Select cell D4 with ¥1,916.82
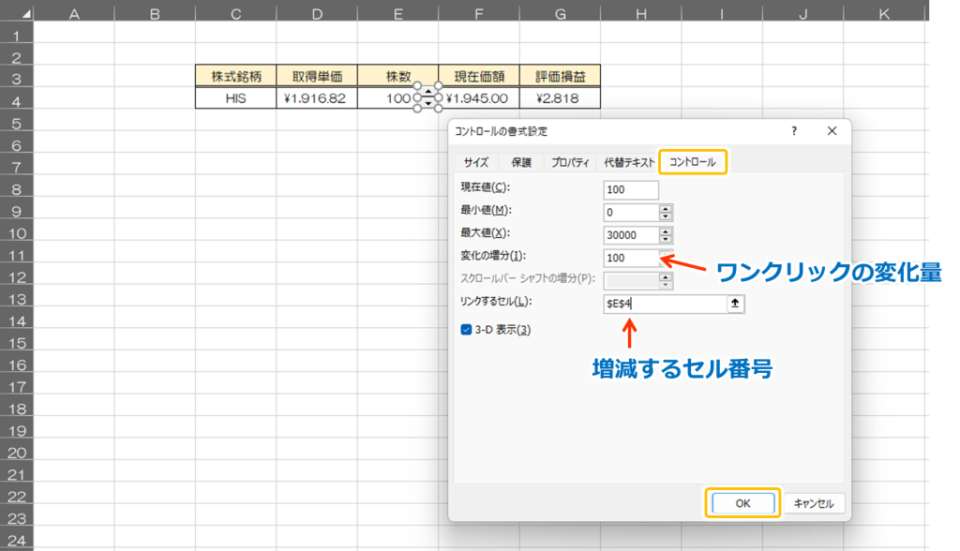Screen dimensions: 960x551 317,97
